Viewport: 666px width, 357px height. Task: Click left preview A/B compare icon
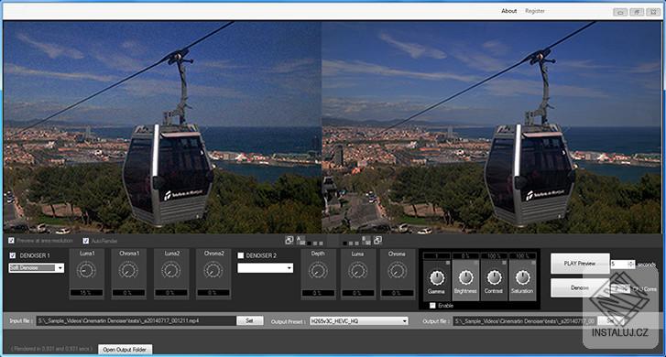coord(300,240)
